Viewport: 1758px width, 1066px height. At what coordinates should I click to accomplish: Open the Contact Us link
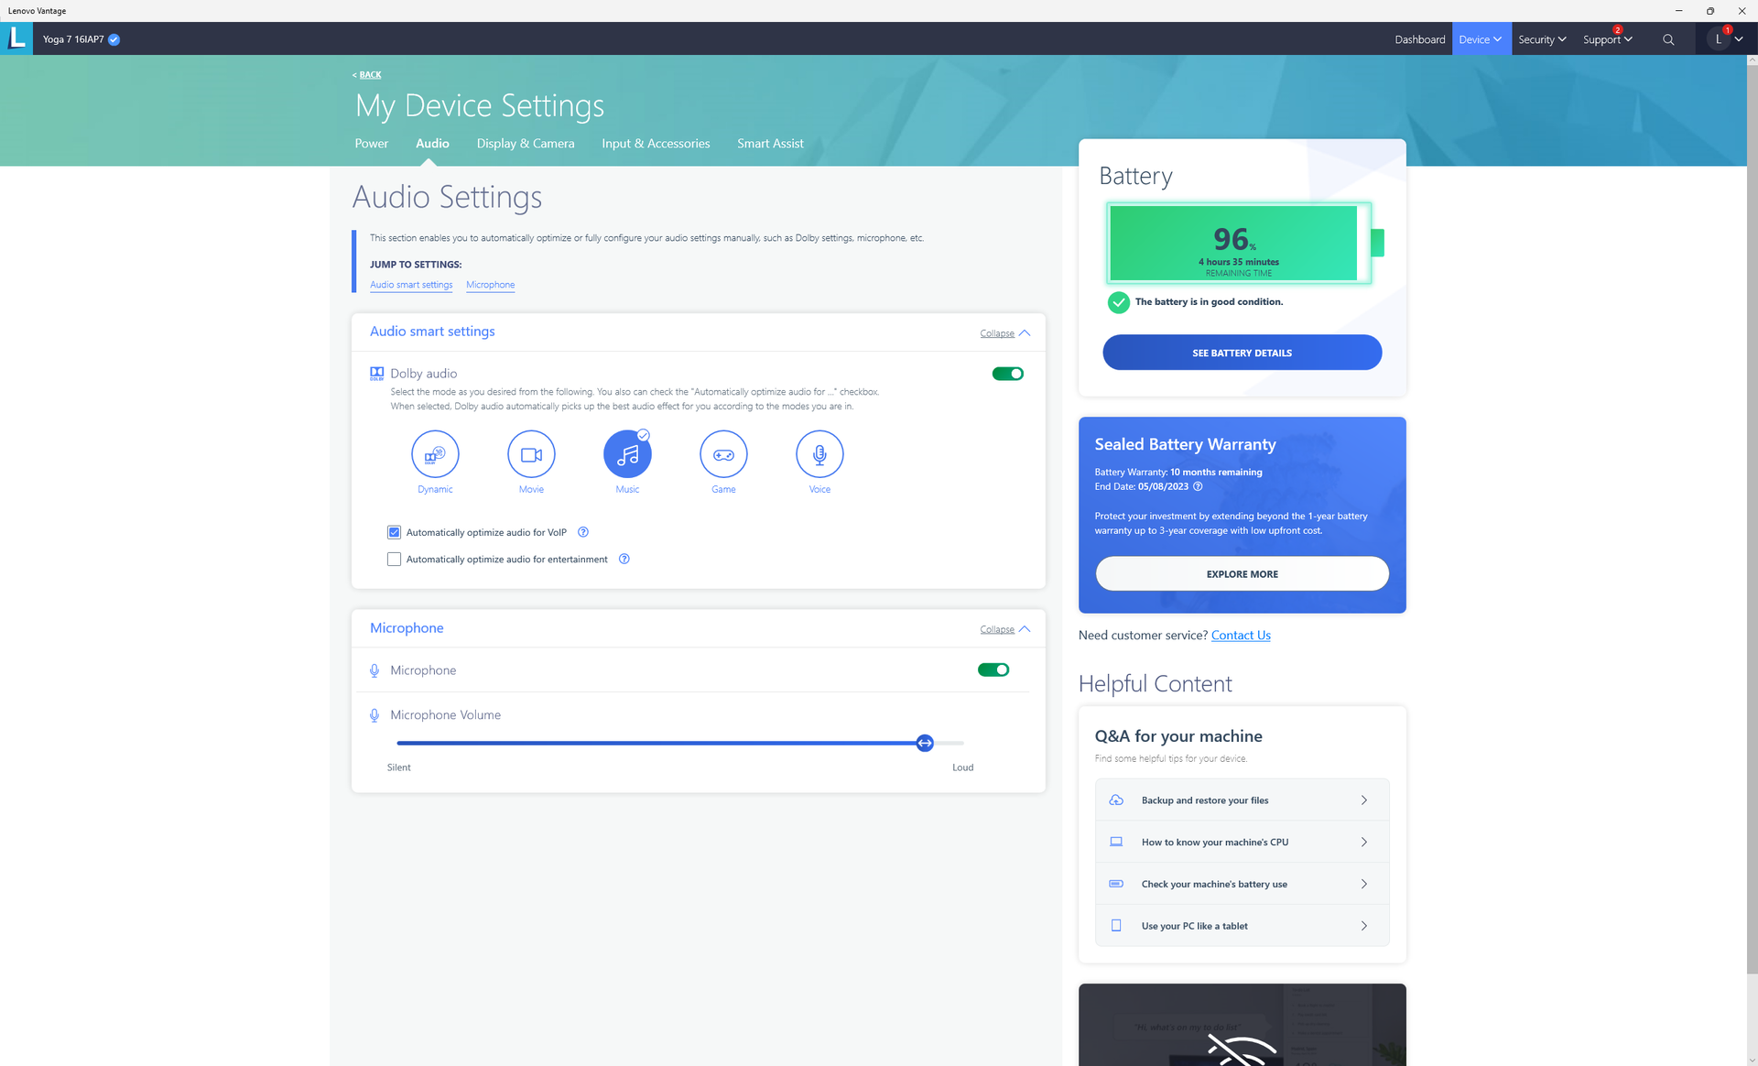coord(1241,635)
